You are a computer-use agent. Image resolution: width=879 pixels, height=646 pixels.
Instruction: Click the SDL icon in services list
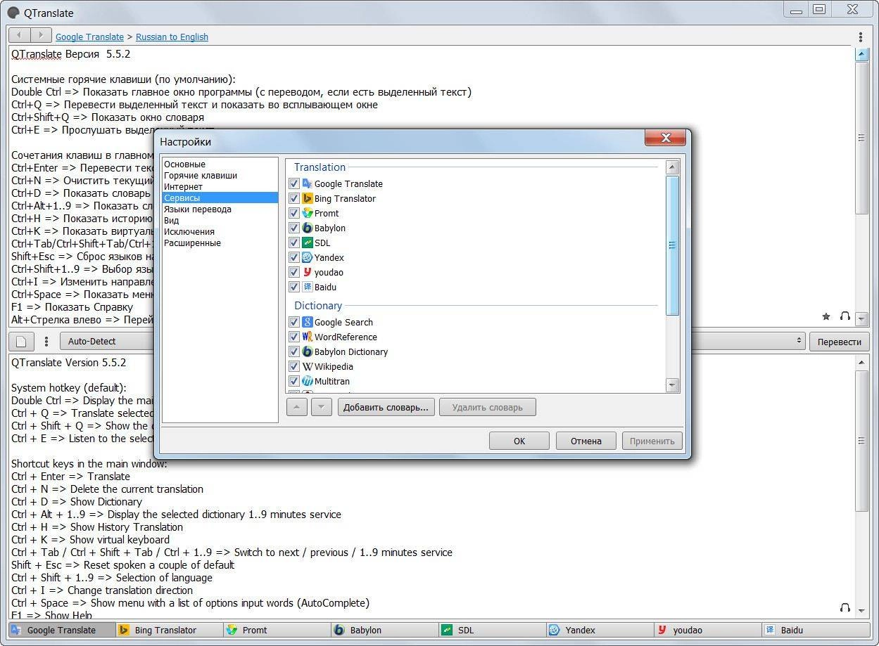coord(307,243)
